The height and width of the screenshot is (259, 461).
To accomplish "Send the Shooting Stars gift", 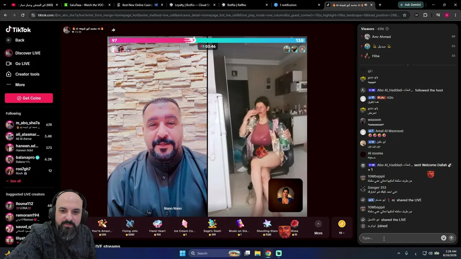I will 267,228.
